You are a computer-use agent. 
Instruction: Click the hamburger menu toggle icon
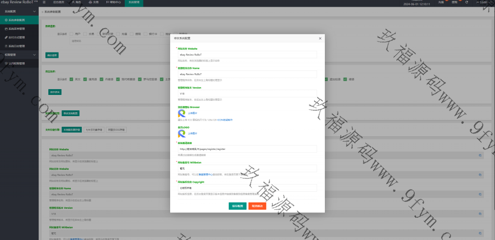tap(44, 2)
